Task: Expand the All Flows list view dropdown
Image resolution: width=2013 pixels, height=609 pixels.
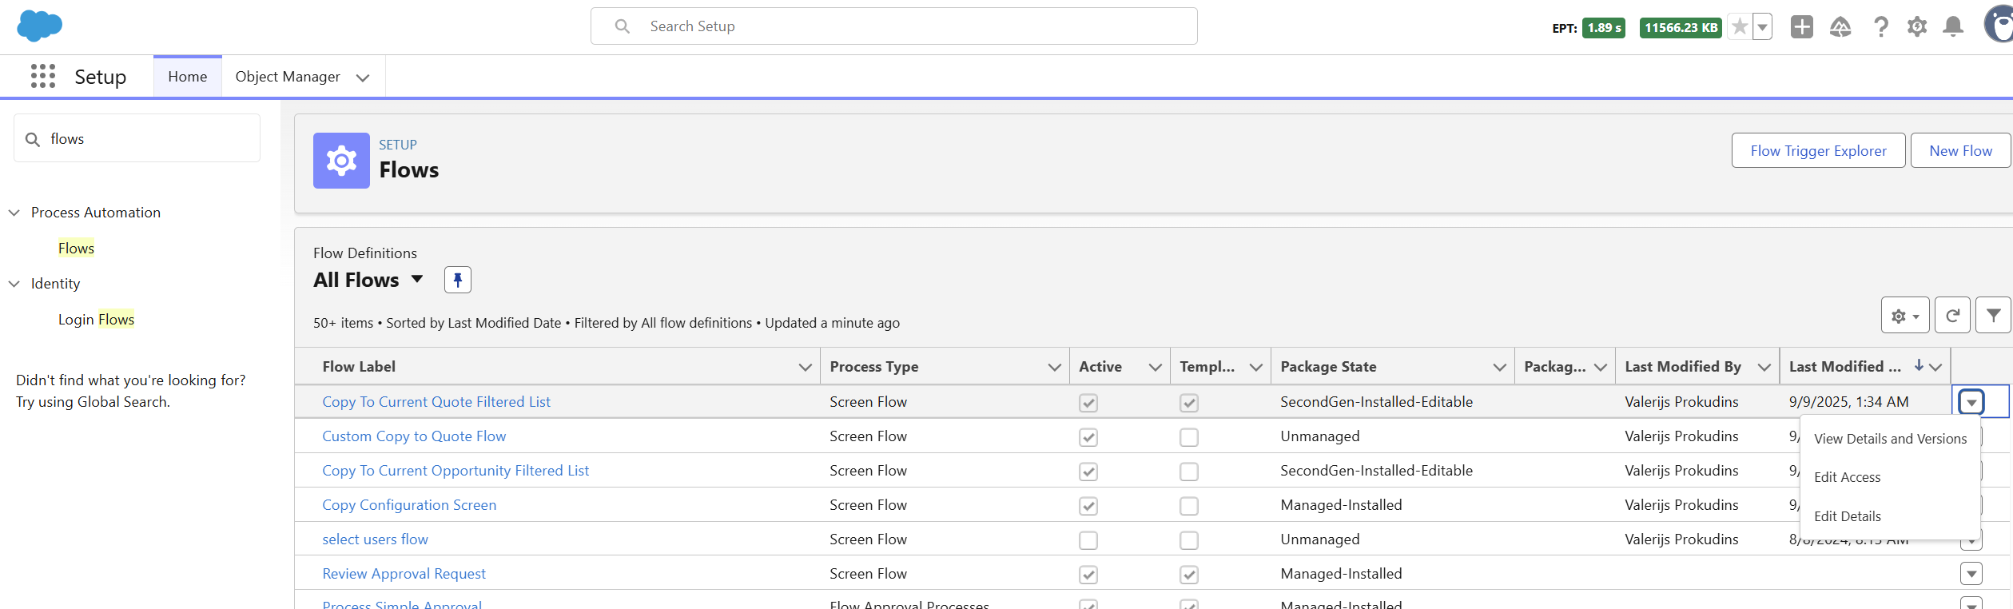Action: click(x=417, y=280)
